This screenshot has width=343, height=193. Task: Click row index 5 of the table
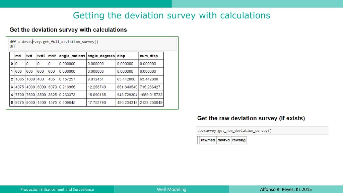(12, 103)
